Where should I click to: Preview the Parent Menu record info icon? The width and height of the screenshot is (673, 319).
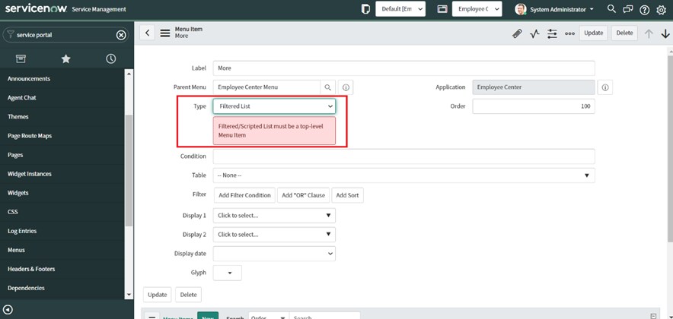point(346,87)
